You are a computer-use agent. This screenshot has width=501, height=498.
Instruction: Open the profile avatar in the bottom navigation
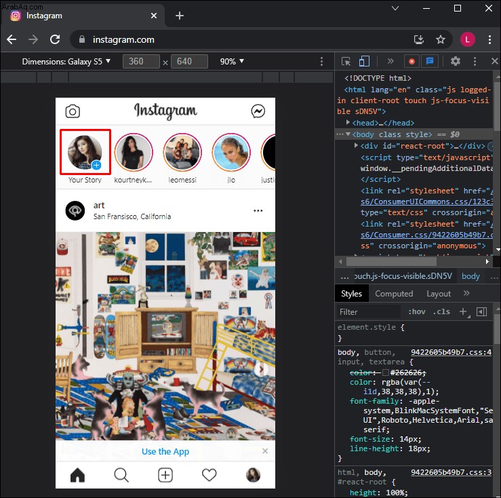[253, 475]
